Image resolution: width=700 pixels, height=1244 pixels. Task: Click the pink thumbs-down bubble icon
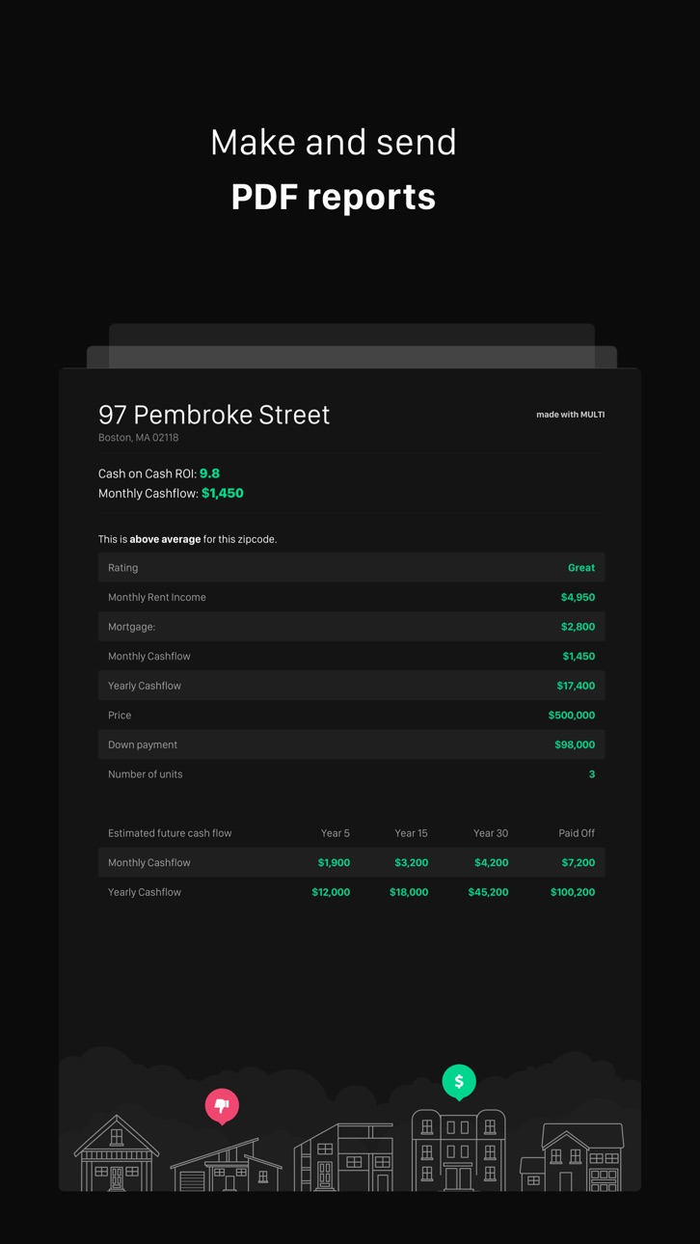(222, 1106)
